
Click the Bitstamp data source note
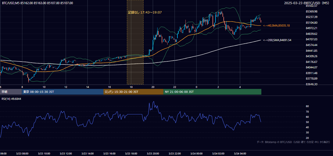click(x=293, y=142)
